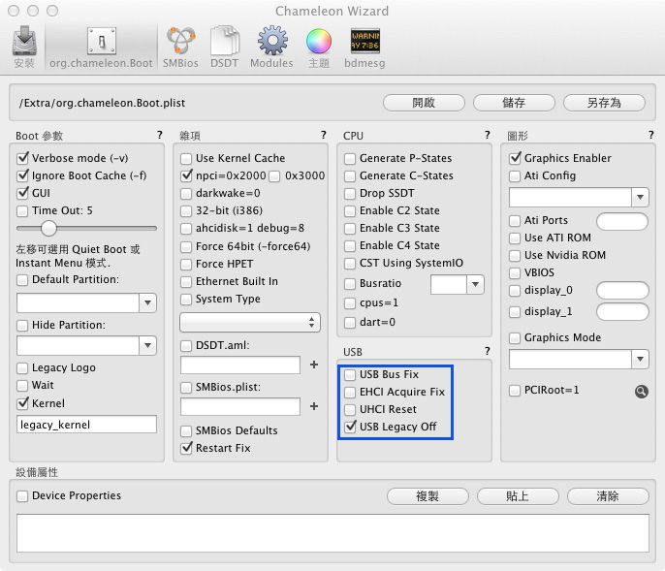The width and height of the screenshot is (665, 571).
Task: Enable PCIRoot=1 checkbox
Action: [514, 391]
